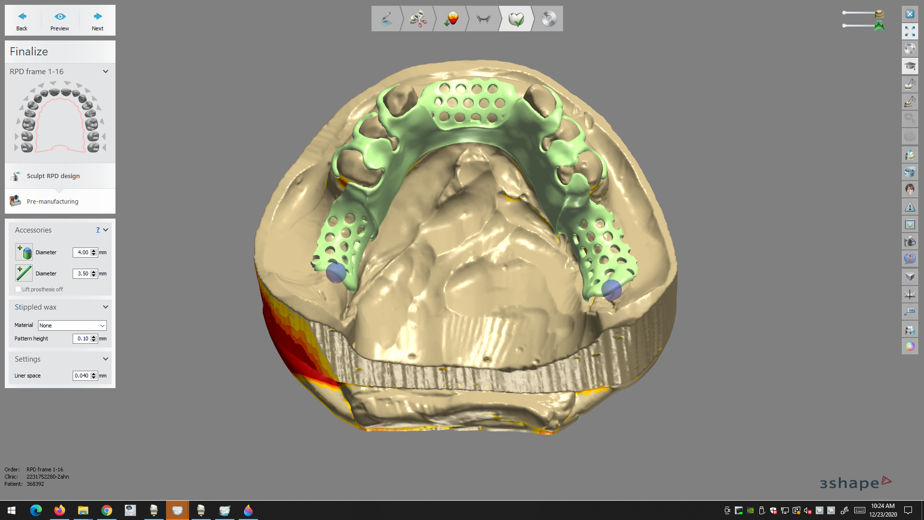Collapse the Settings section
Viewport: 924px width, 520px height.
pos(105,359)
